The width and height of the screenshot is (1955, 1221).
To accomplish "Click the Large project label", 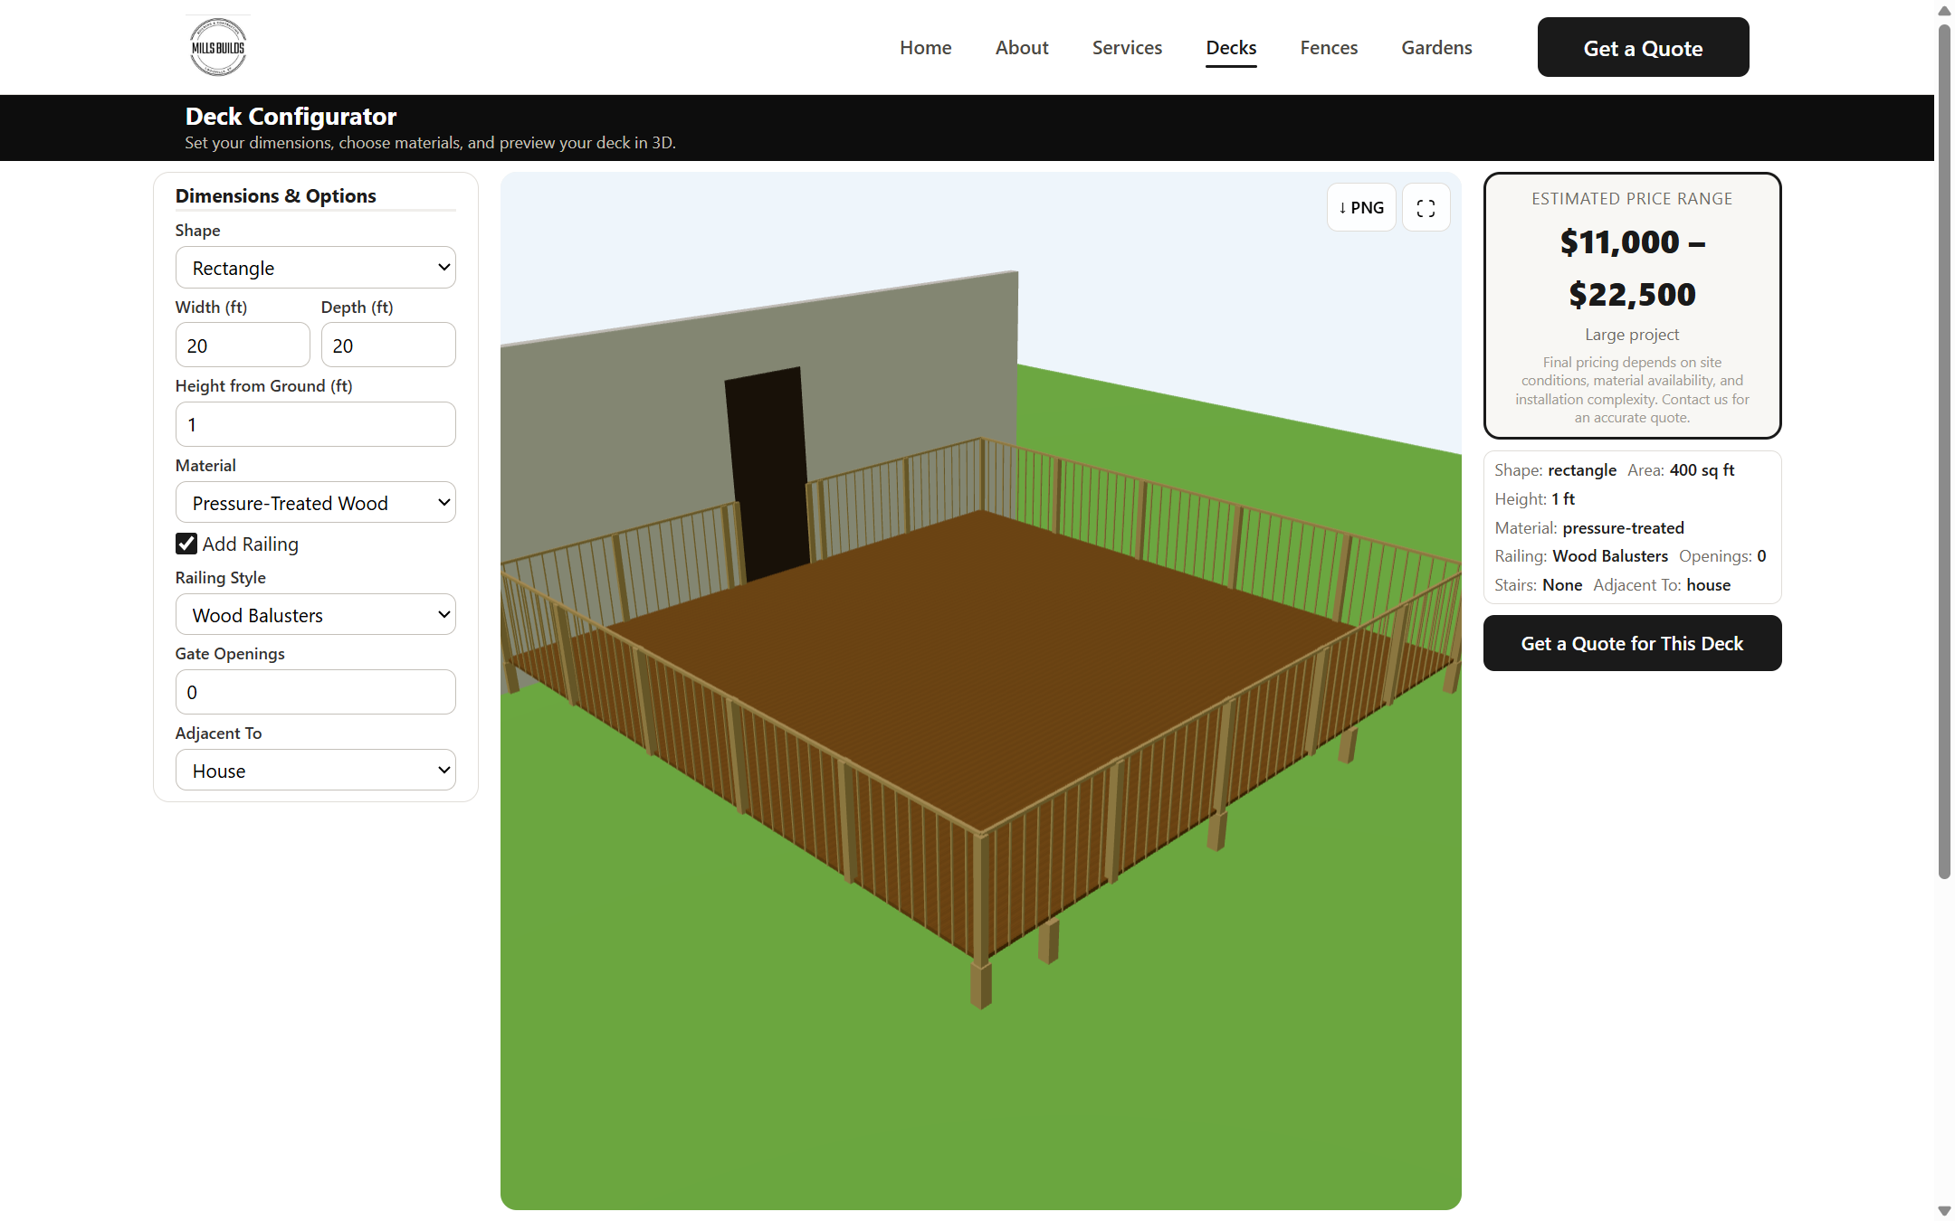I will 1632,334.
